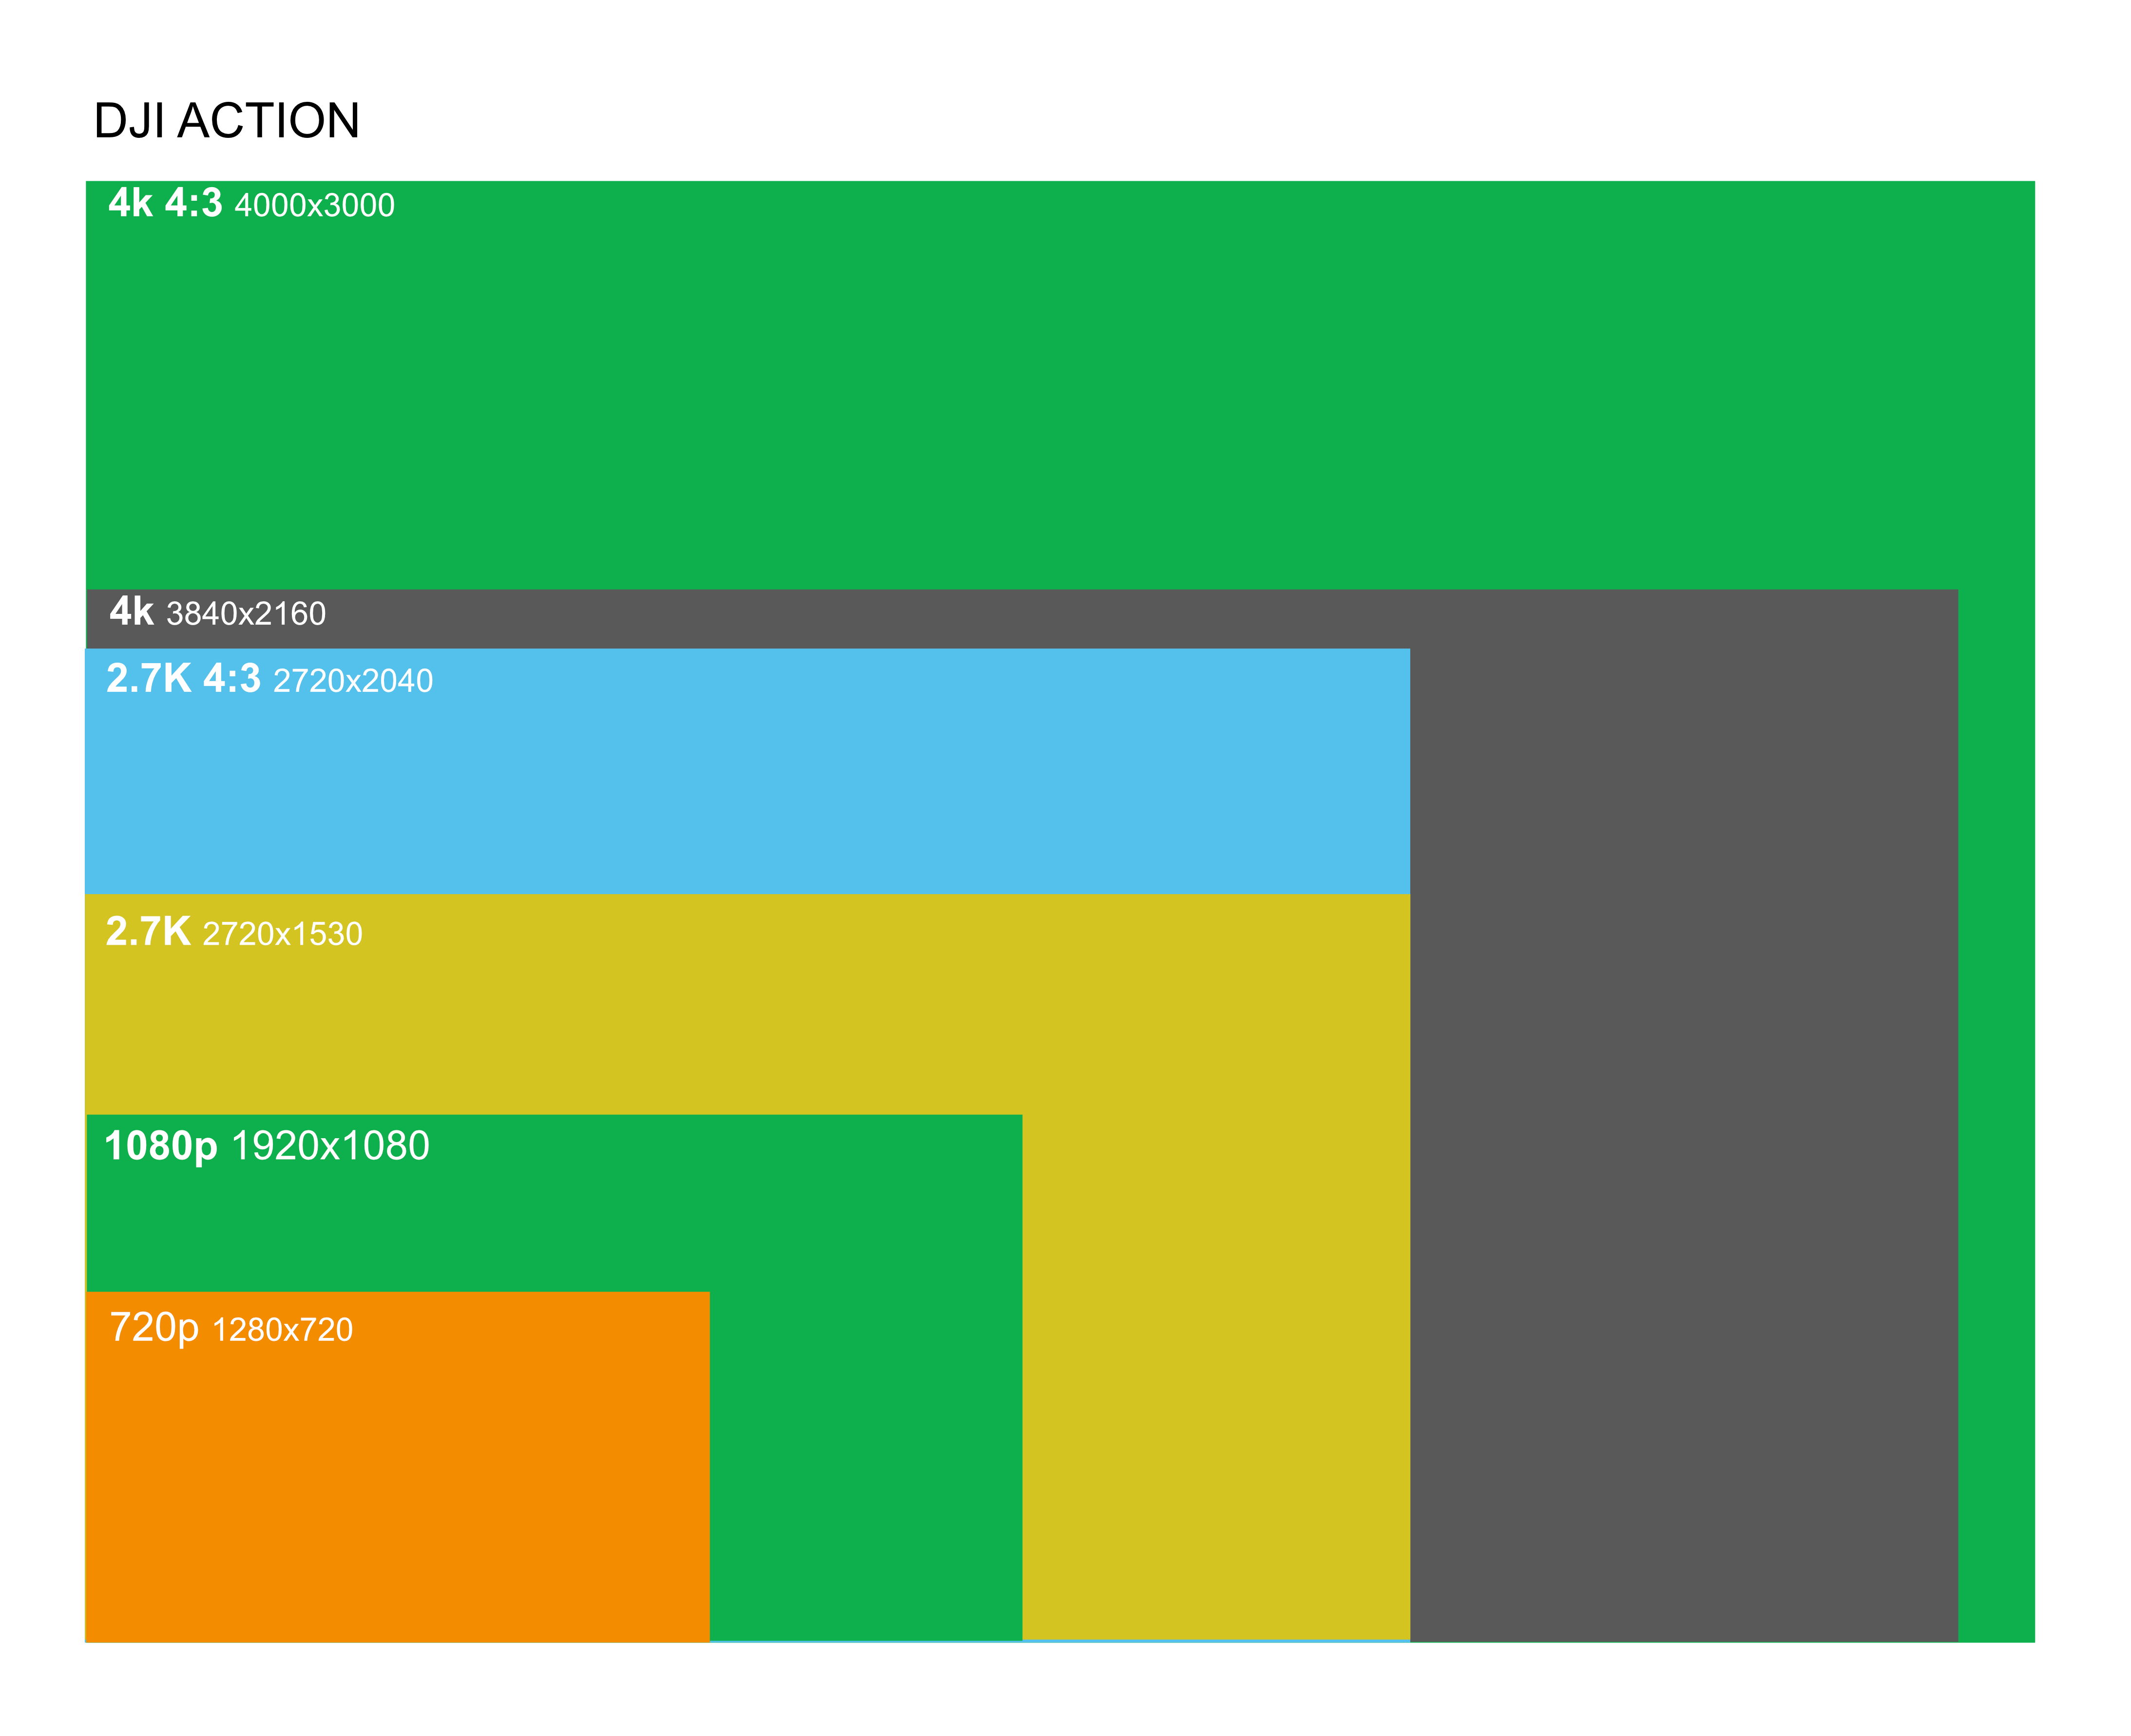Click the DJI ACTION title text
The image size is (2131, 1736).
click(226, 121)
